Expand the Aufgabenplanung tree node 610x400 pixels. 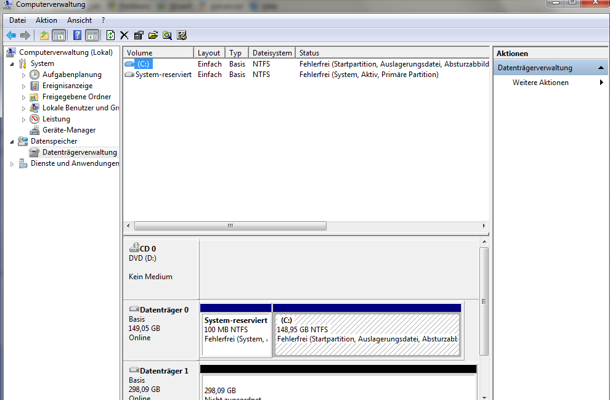click(23, 75)
